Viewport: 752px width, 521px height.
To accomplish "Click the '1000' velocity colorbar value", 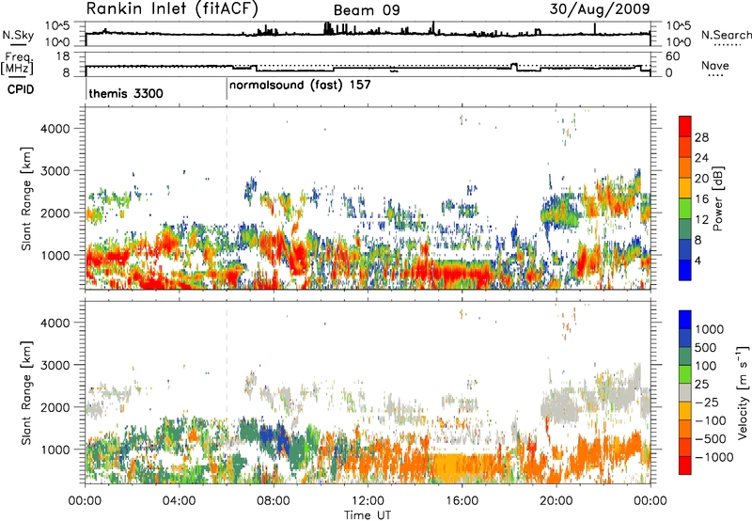I will click(x=710, y=329).
